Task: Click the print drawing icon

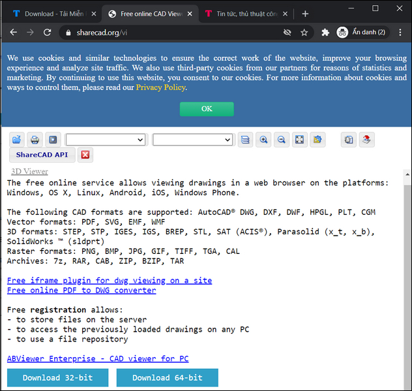Action: [35, 140]
